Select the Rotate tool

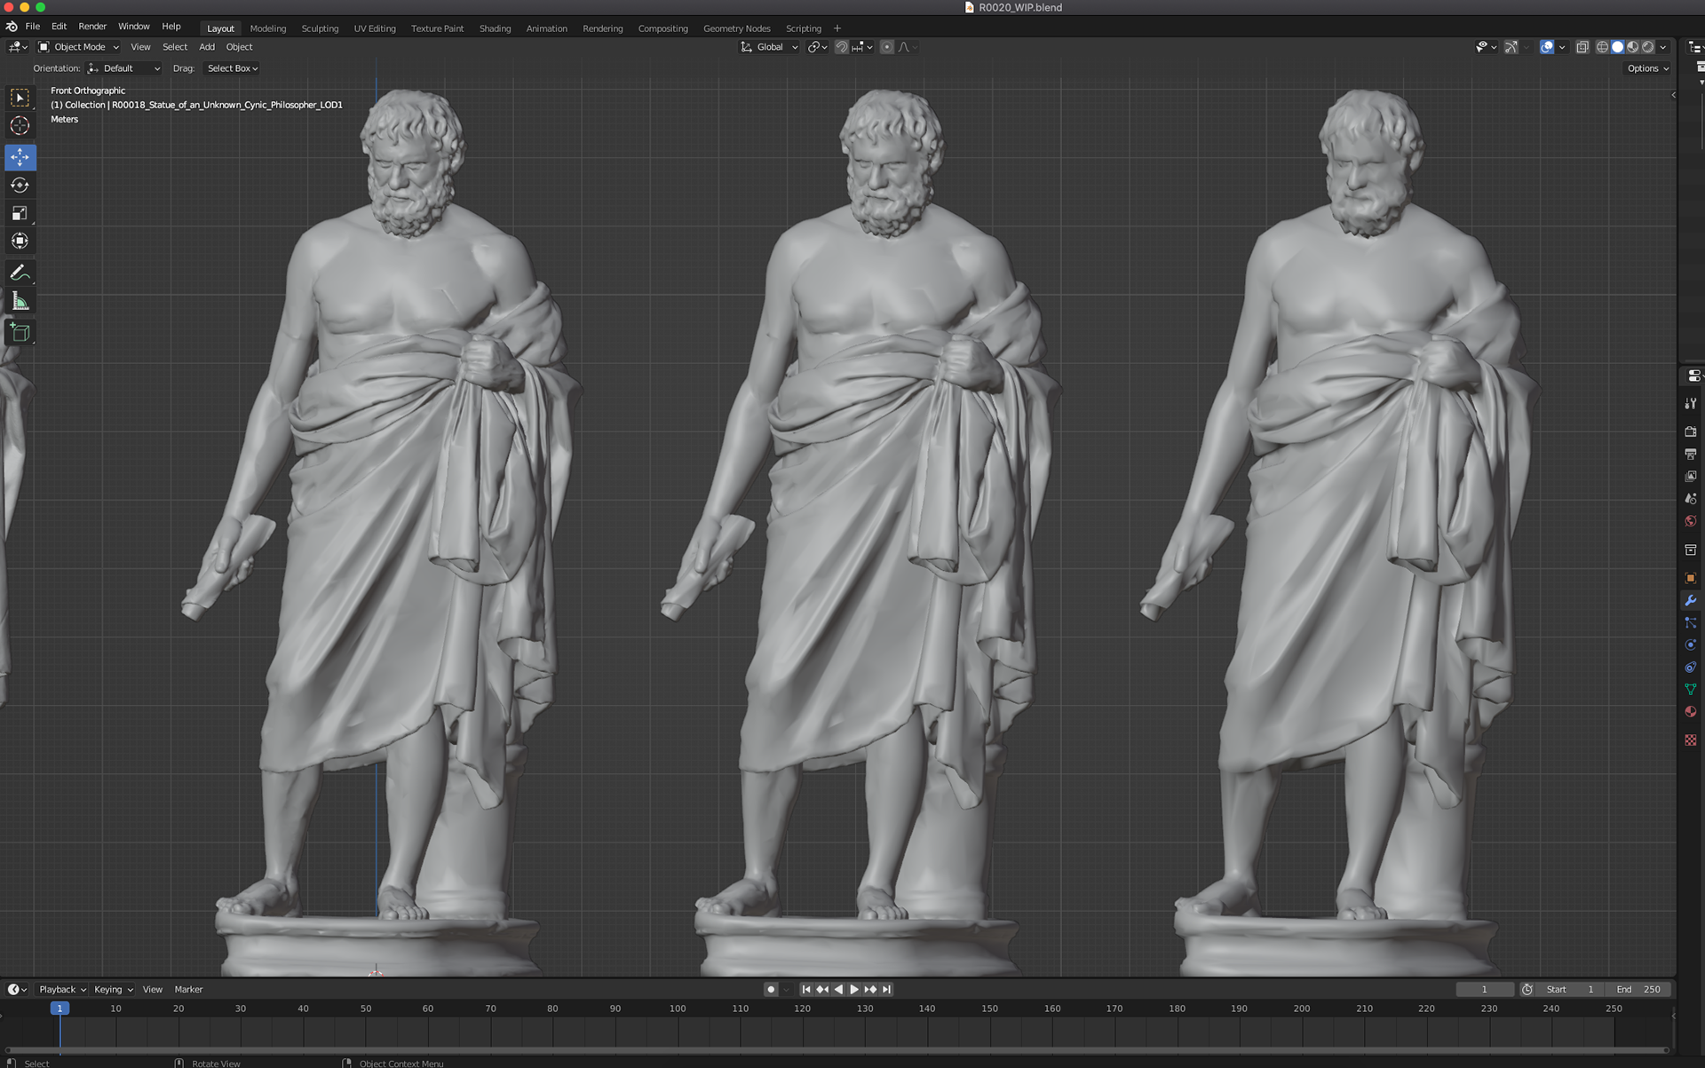[x=20, y=185]
